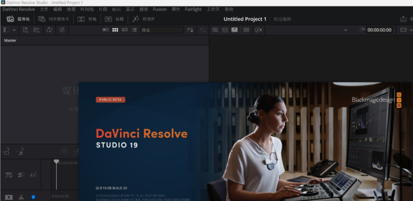Click the import media file icon
This screenshot has width=413, height=201.
[x=25, y=30]
